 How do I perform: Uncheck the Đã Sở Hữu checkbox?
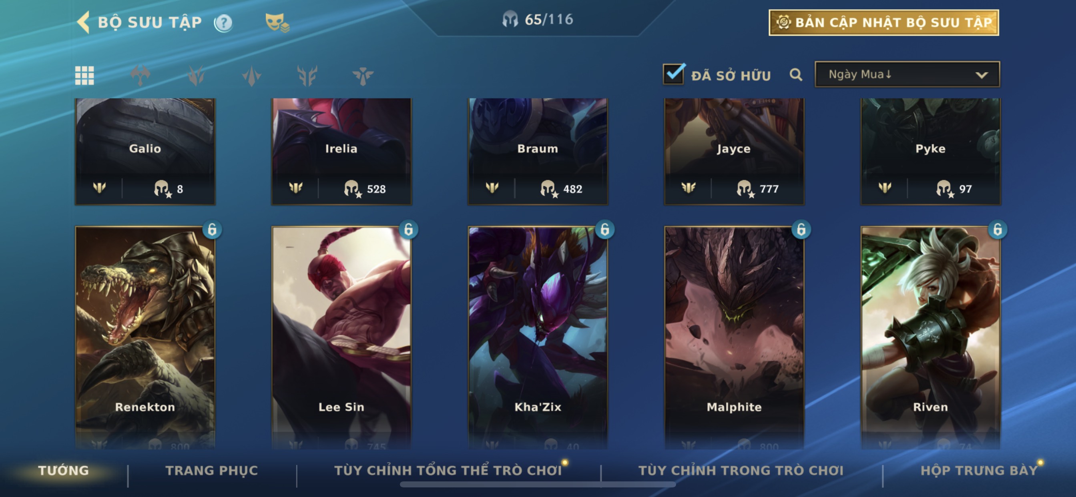pyautogui.click(x=673, y=74)
